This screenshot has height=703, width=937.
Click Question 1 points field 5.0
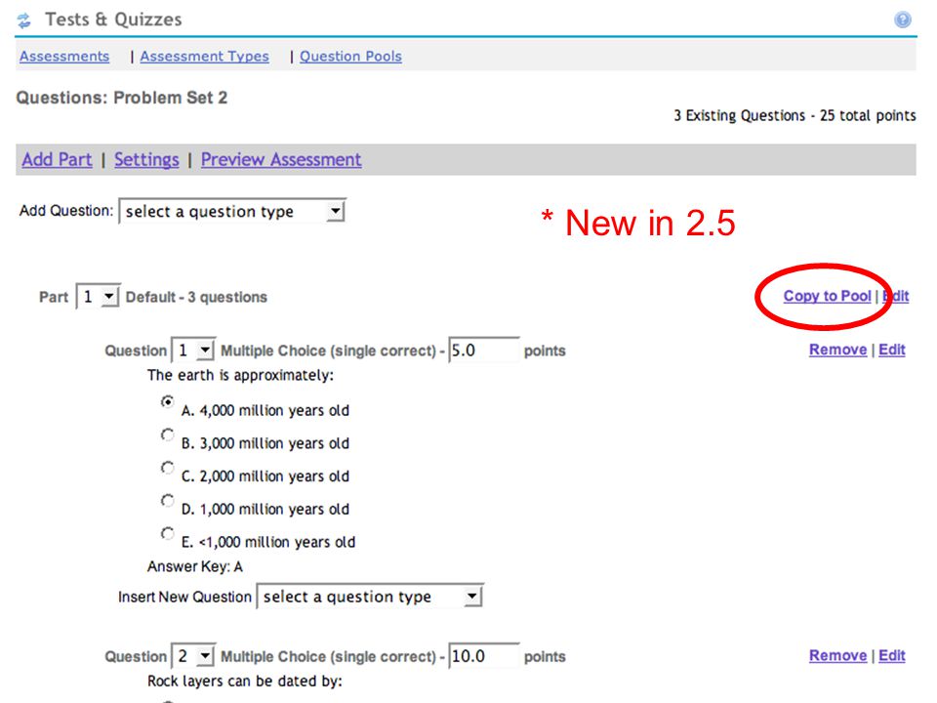click(x=483, y=350)
